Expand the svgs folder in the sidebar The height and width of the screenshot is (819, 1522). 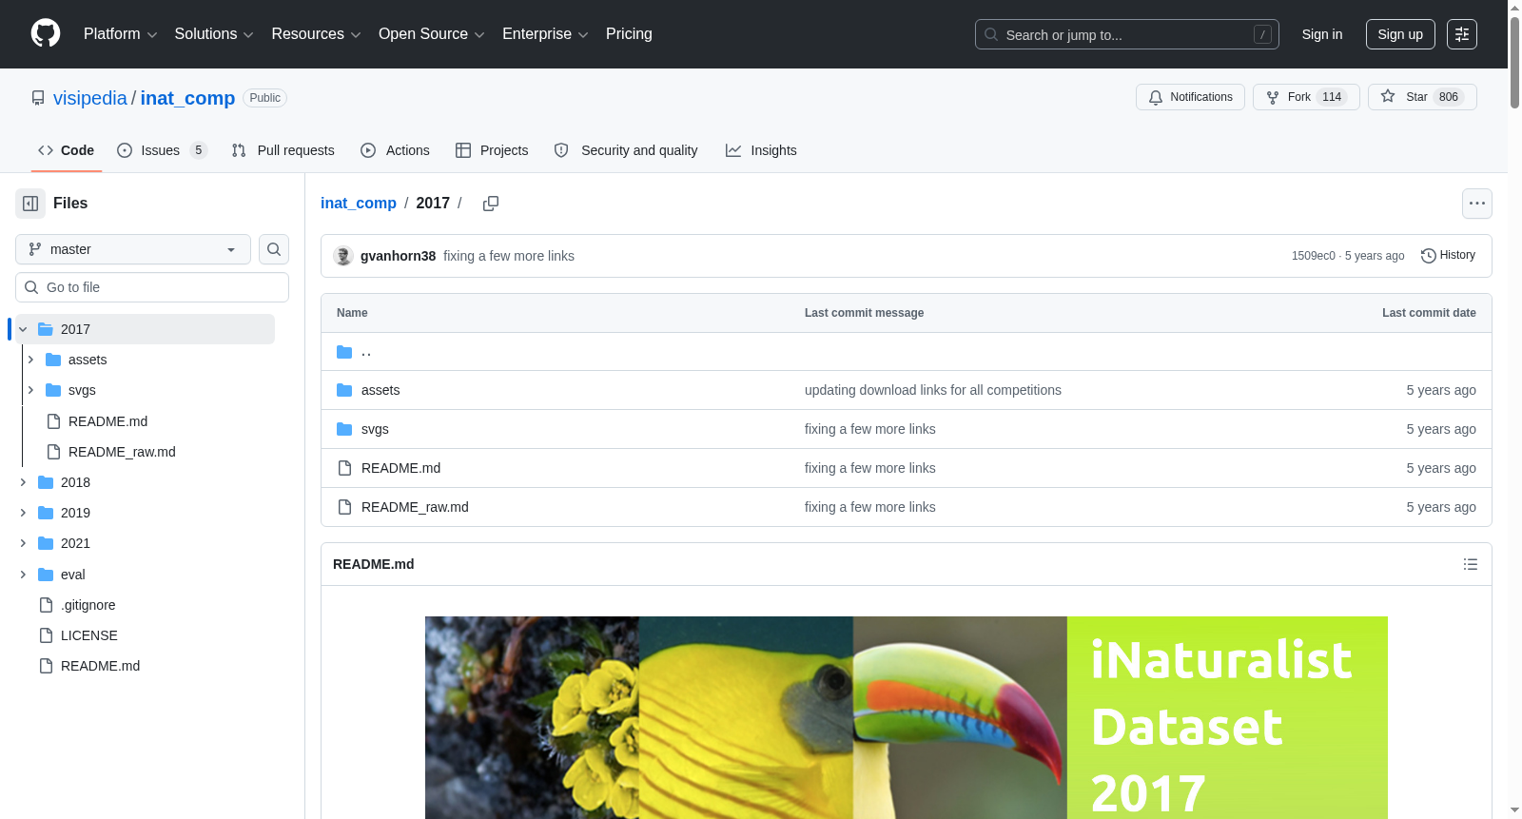click(30, 390)
